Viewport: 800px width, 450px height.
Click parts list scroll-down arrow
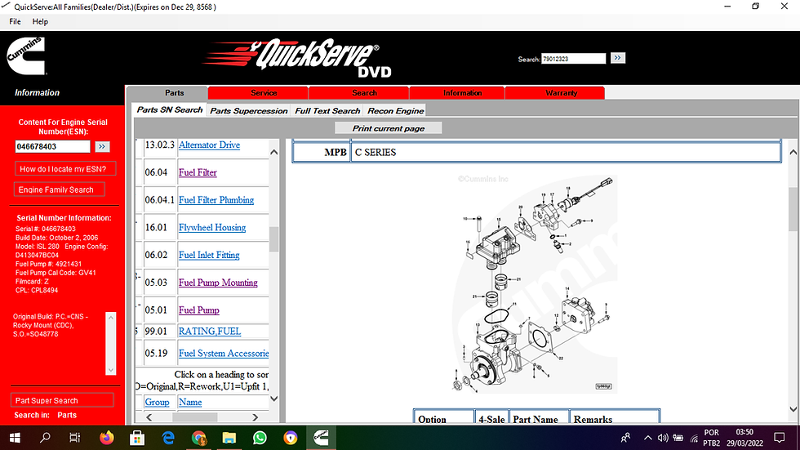pos(274,399)
